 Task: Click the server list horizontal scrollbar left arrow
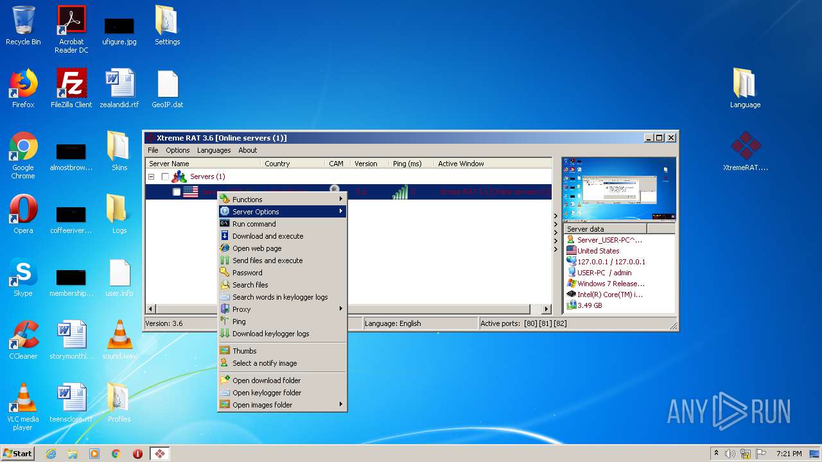tap(151, 309)
